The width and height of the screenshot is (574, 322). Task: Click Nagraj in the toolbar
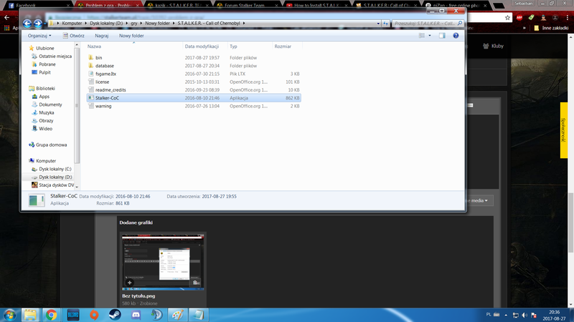click(102, 35)
